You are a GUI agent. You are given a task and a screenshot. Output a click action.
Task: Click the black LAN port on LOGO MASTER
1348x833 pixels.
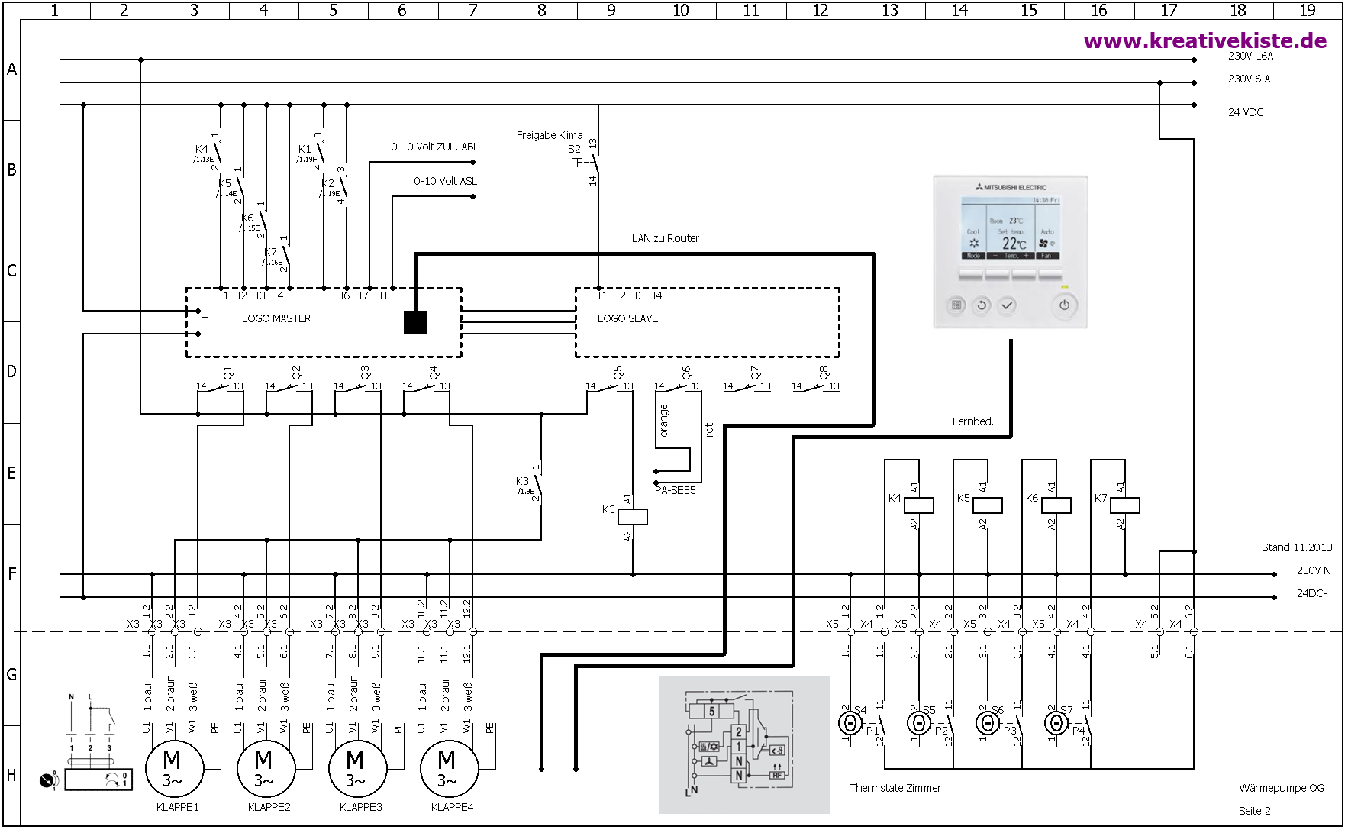coord(415,322)
